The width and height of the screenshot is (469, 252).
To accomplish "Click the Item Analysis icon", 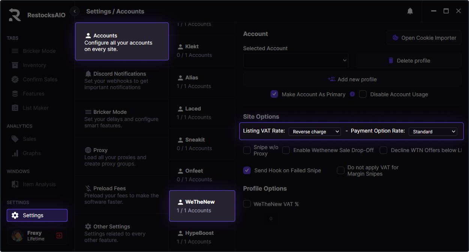I will 15,184.
